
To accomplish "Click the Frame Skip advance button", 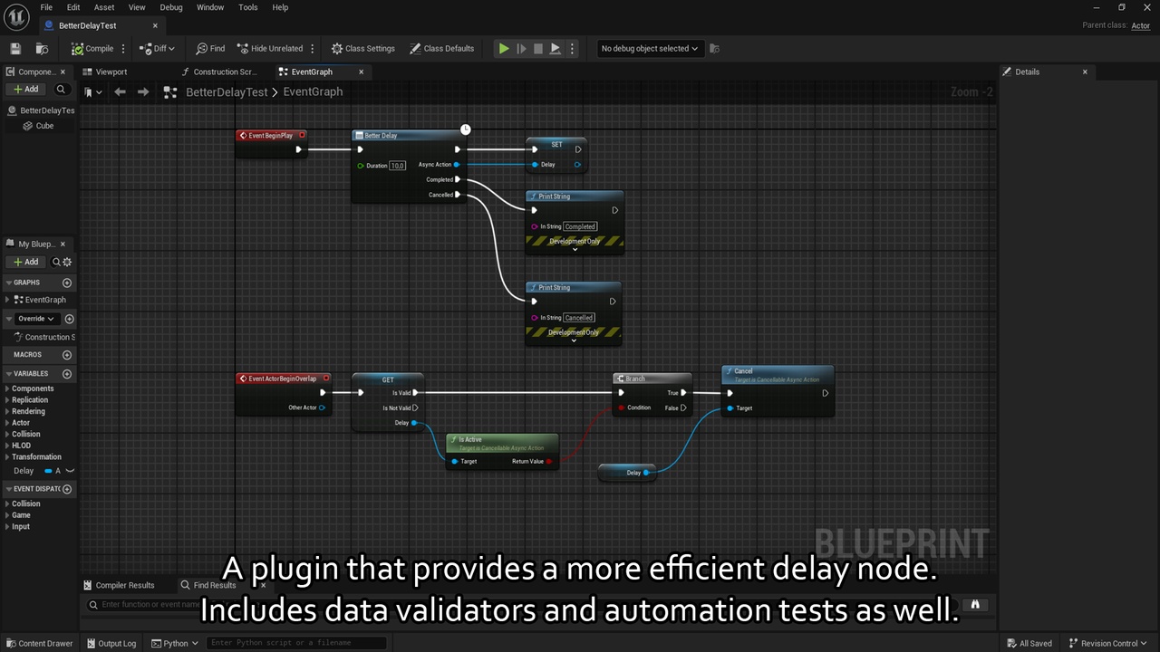I will pos(521,49).
